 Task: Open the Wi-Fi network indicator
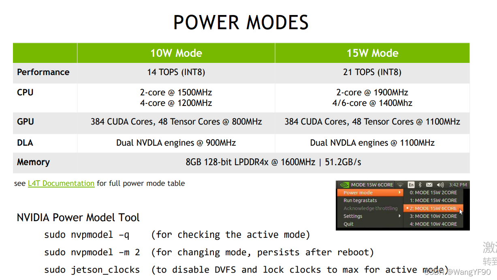coord(400,185)
